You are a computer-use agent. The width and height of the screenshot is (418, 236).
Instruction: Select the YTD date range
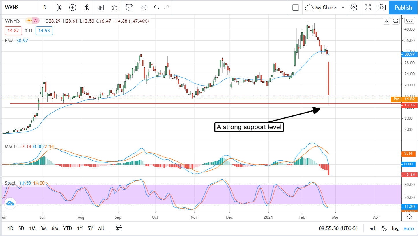[x=67, y=228]
